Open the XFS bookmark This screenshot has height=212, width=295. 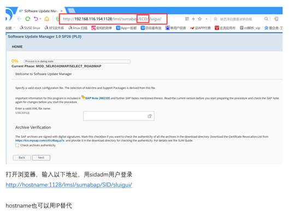(x=54, y=28)
